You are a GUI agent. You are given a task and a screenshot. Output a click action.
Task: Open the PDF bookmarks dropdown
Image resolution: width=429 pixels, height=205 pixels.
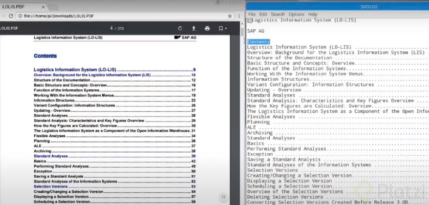coord(223,28)
